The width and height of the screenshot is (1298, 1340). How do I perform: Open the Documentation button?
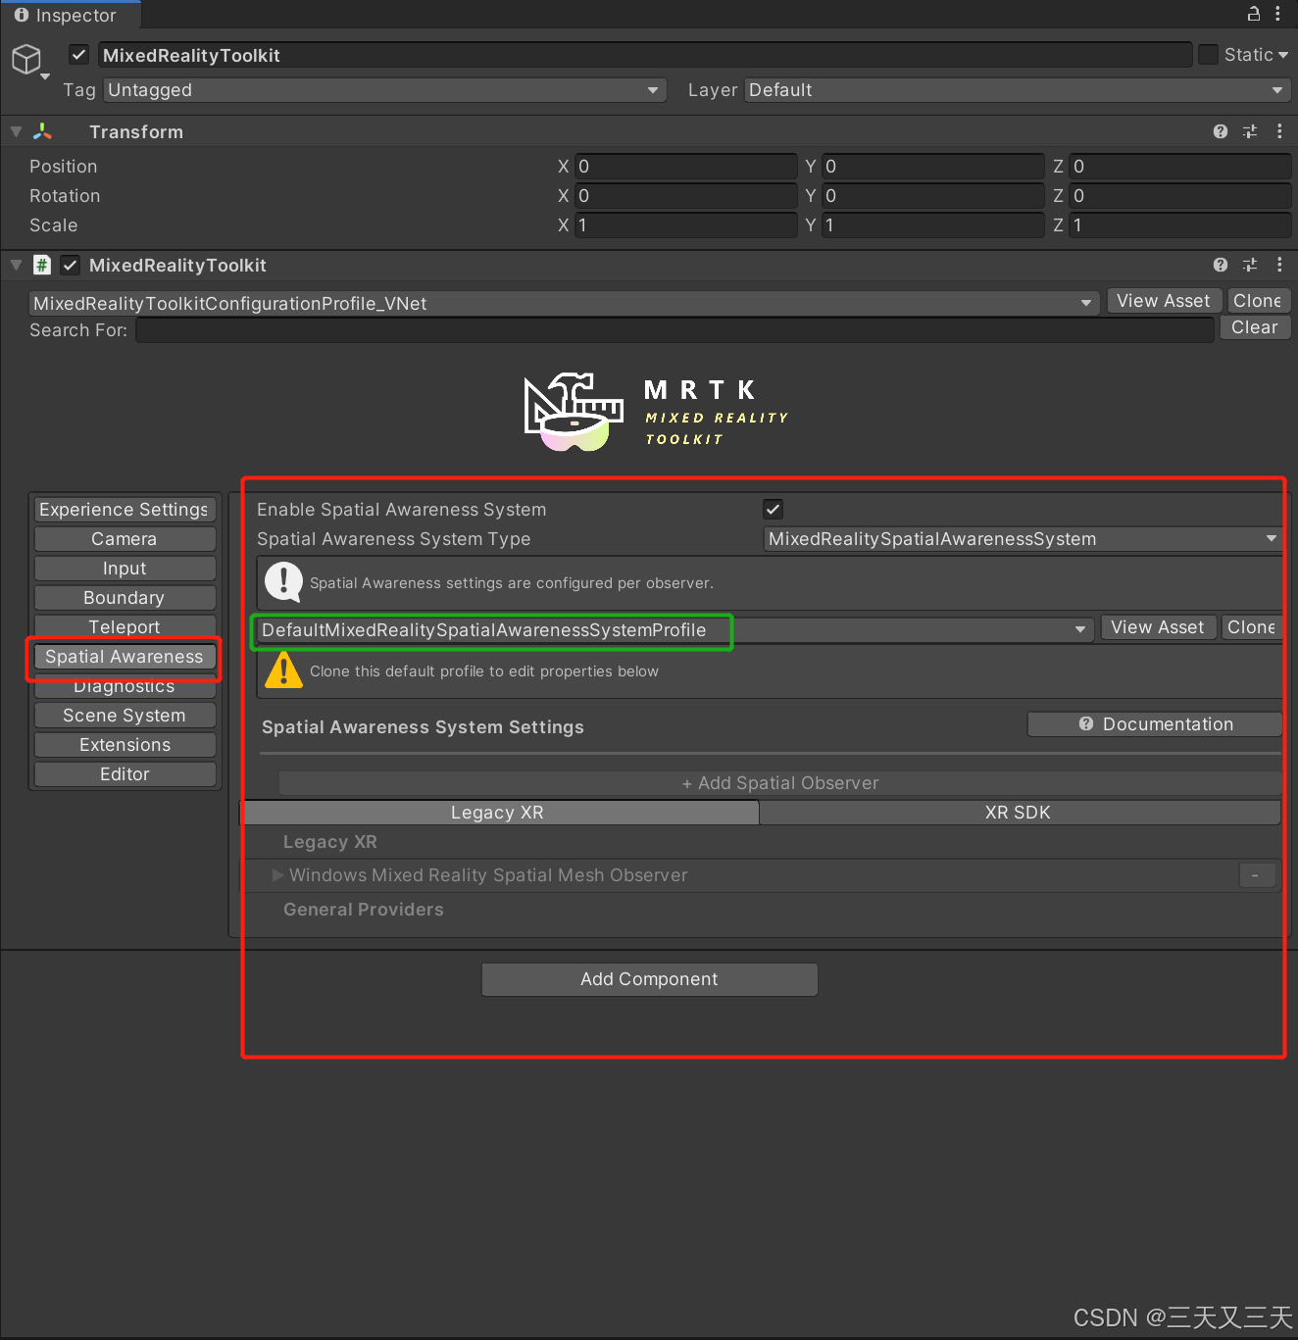[1155, 724]
